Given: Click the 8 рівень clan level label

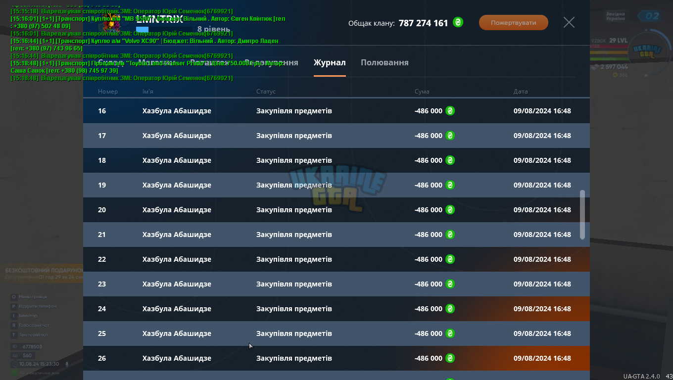Looking at the screenshot, I should (214, 29).
